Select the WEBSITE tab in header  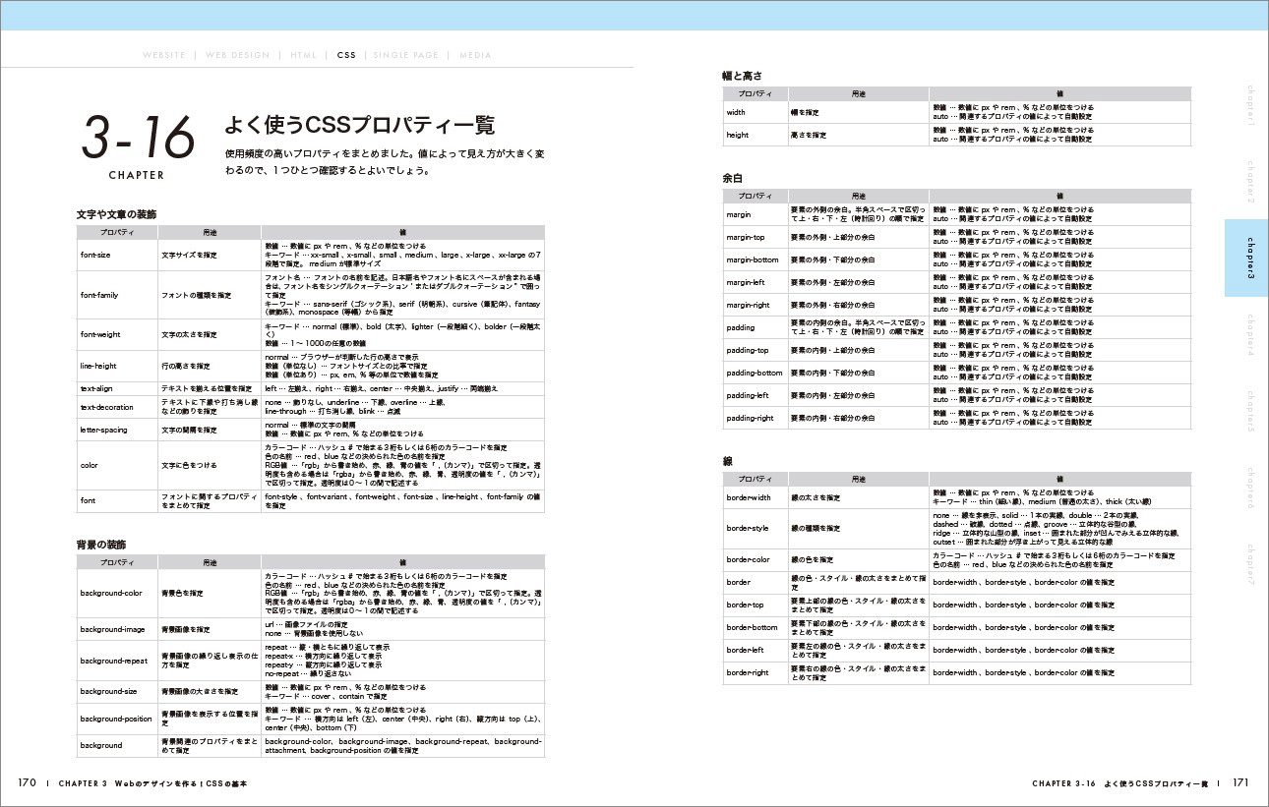click(163, 55)
